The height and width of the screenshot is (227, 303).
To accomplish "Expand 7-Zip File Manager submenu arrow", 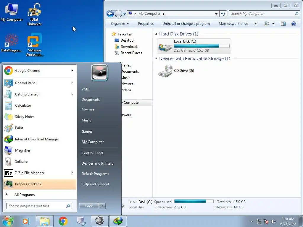I will tap(72, 173).
